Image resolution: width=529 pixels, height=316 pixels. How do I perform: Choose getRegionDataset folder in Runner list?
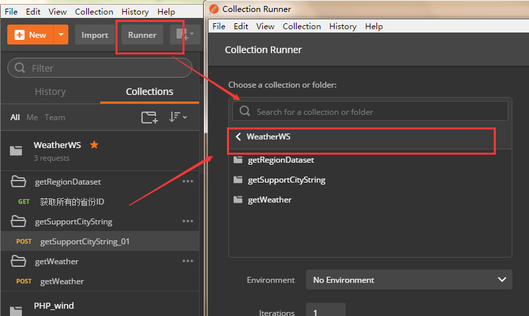click(281, 160)
